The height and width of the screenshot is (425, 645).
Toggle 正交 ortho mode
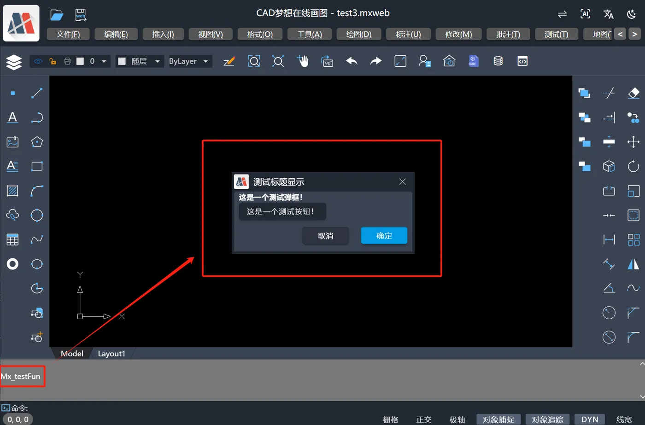click(424, 419)
